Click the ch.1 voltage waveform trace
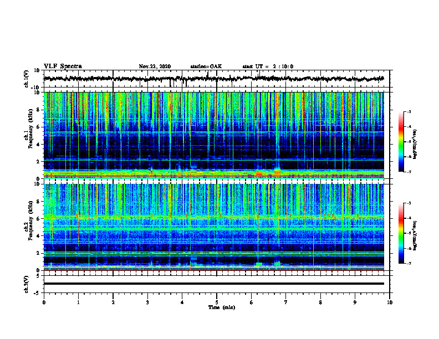This screenshot has height=339, width=439. 213,79
